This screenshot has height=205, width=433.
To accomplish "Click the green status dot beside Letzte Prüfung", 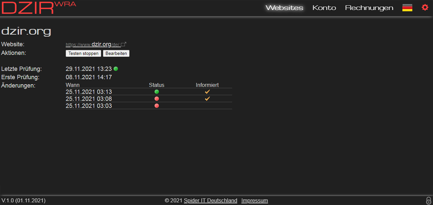I will click(x=116, y=69).
